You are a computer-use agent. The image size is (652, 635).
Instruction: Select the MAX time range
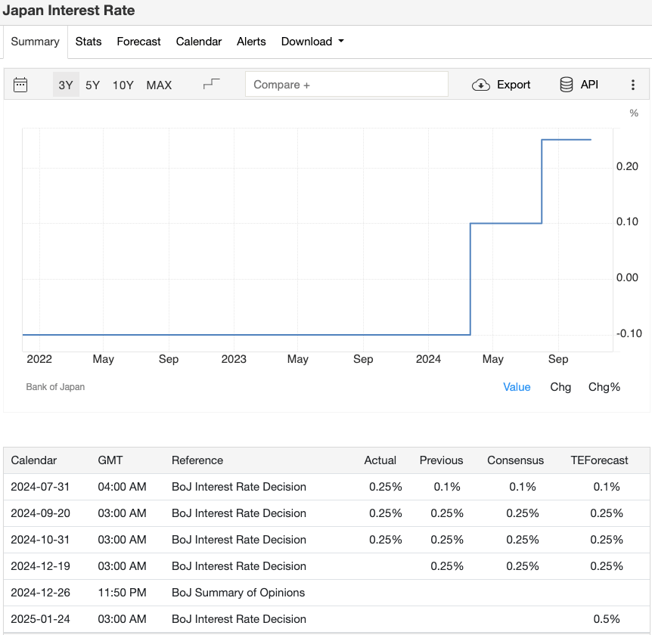[159, 85]
